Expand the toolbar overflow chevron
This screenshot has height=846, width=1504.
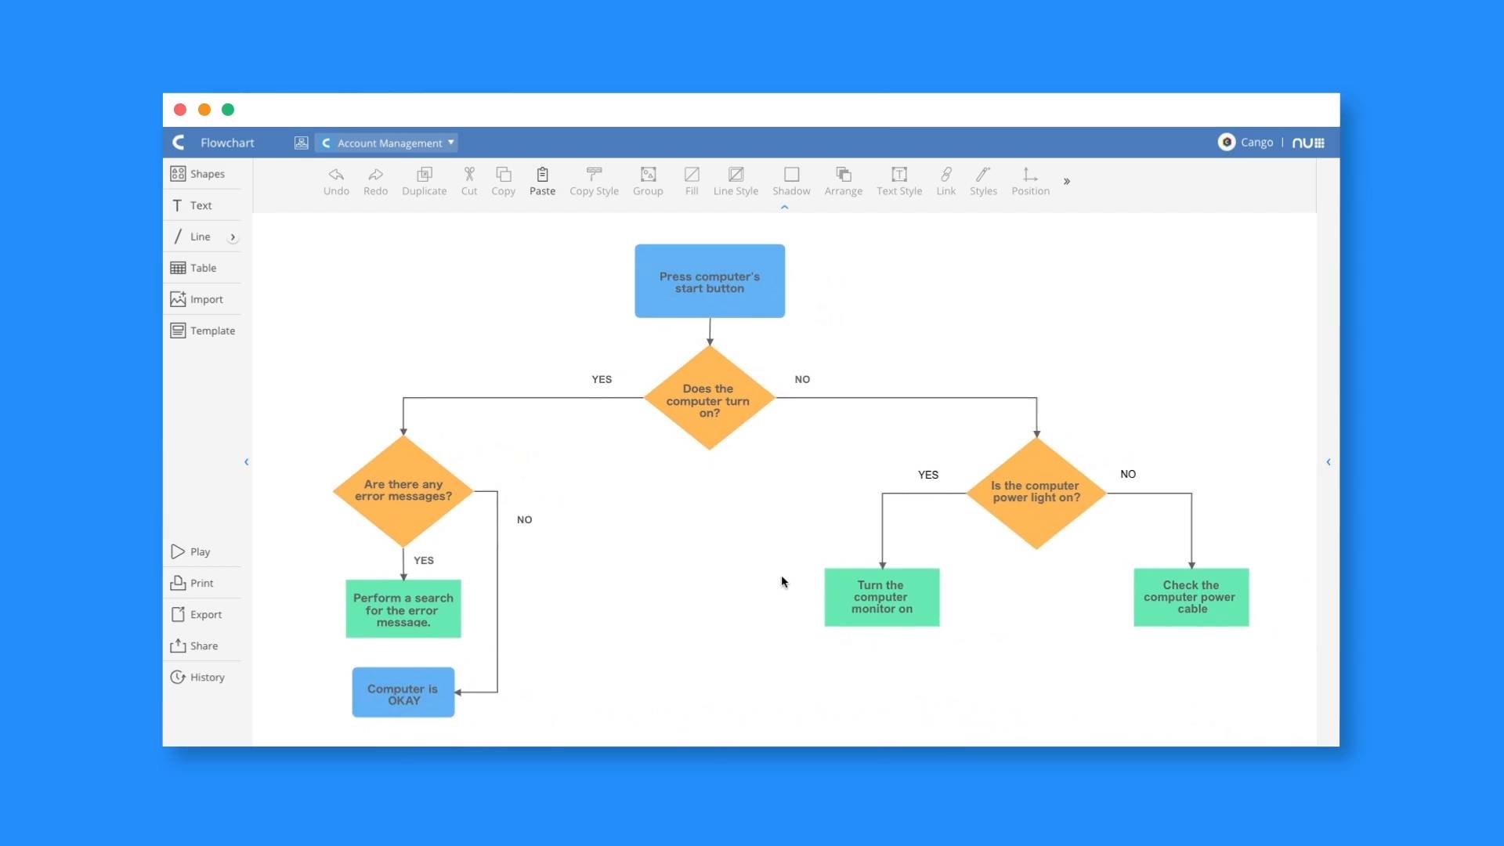point(1066,181)
